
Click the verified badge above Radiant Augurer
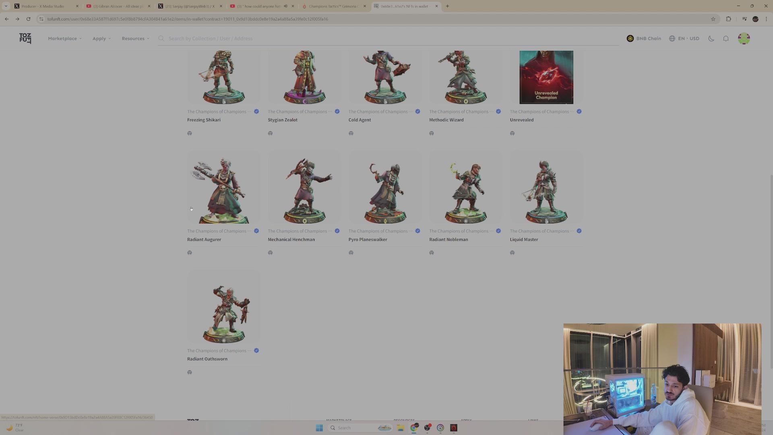point(256,231)
